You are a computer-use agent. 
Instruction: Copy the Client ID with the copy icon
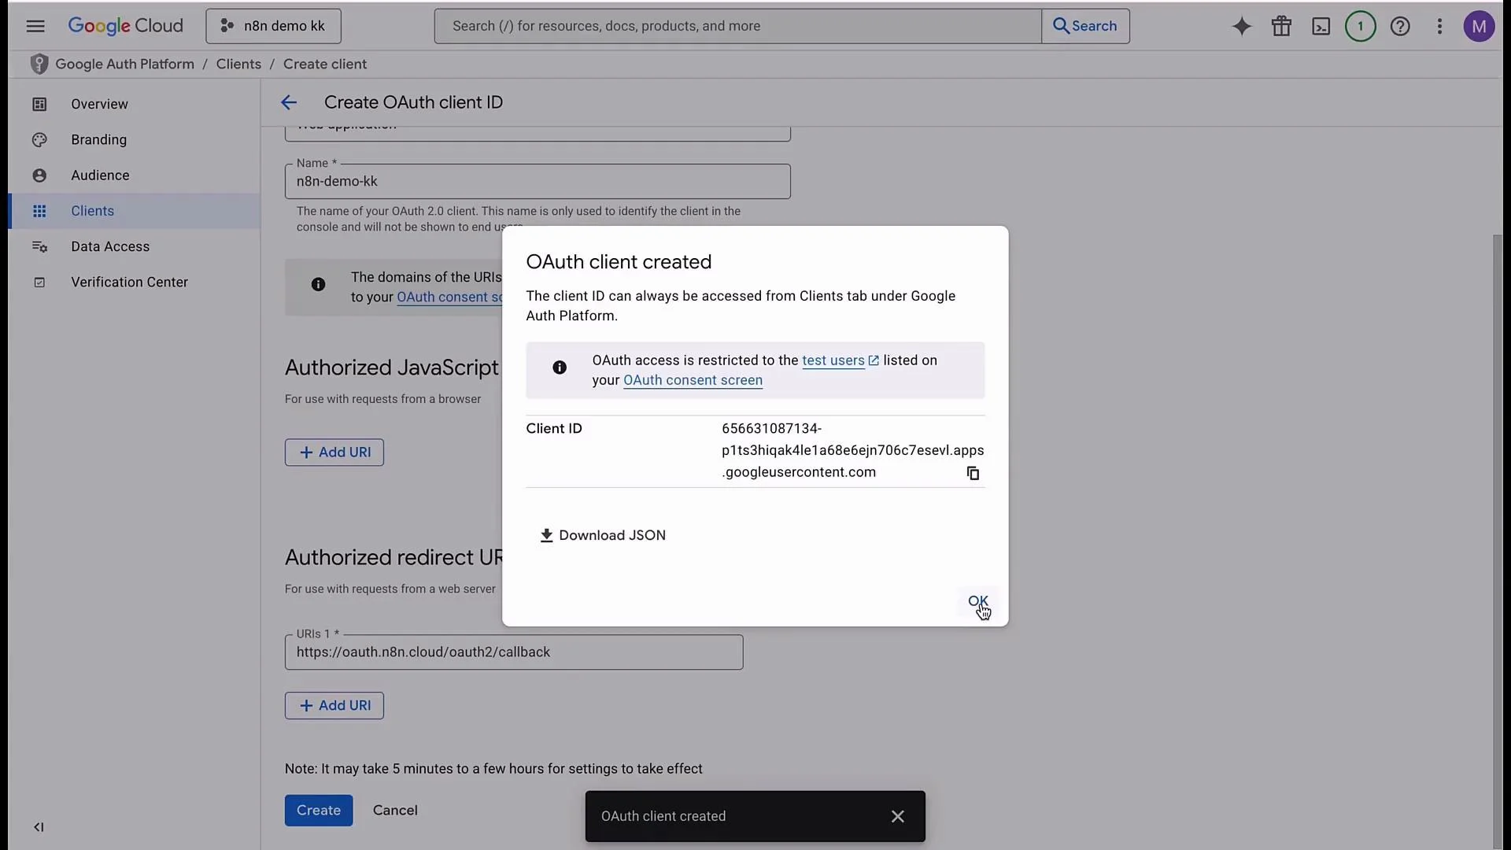coord(973,473)
